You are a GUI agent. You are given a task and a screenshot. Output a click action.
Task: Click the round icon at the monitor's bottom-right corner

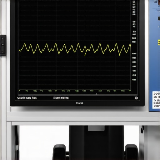[136, 98]
